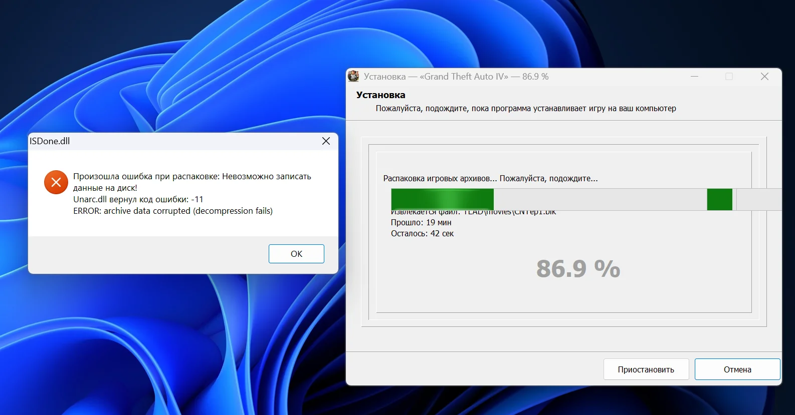
Task: Click the 'Произошла ошибка при распаковке' error message
Action: [192, 182]
